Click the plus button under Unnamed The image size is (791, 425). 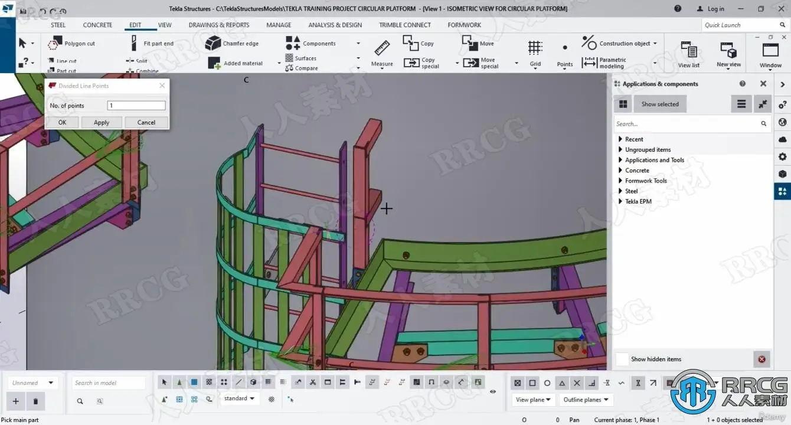click(16, 401)
